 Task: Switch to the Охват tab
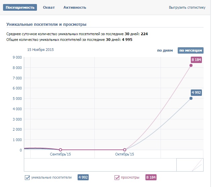point(49,7)
